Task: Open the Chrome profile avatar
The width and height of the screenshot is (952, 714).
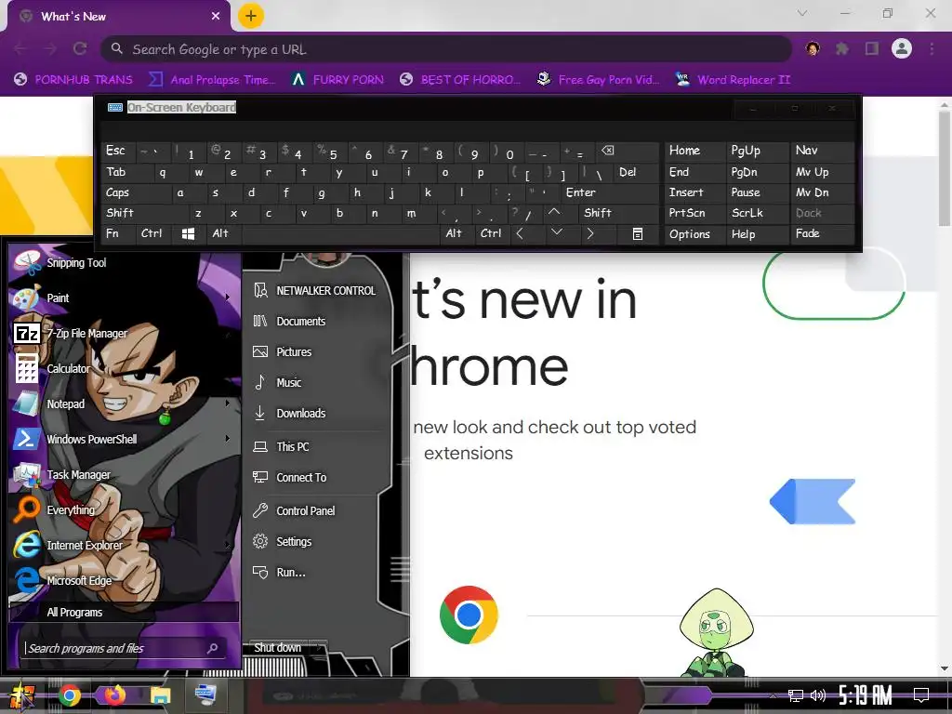Action: (902, 48)
